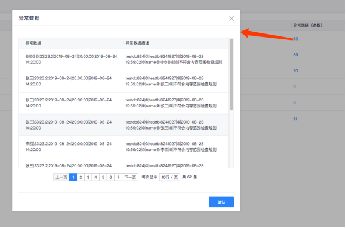Select page 4 in pagination

coord(95,177)
